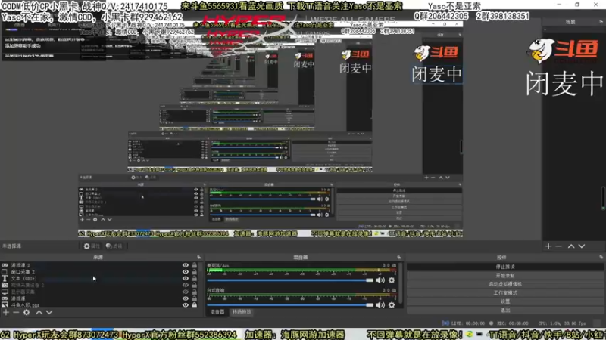Lock the 显示器采集 source
This screenshot has height=340, width=606.
195,292
